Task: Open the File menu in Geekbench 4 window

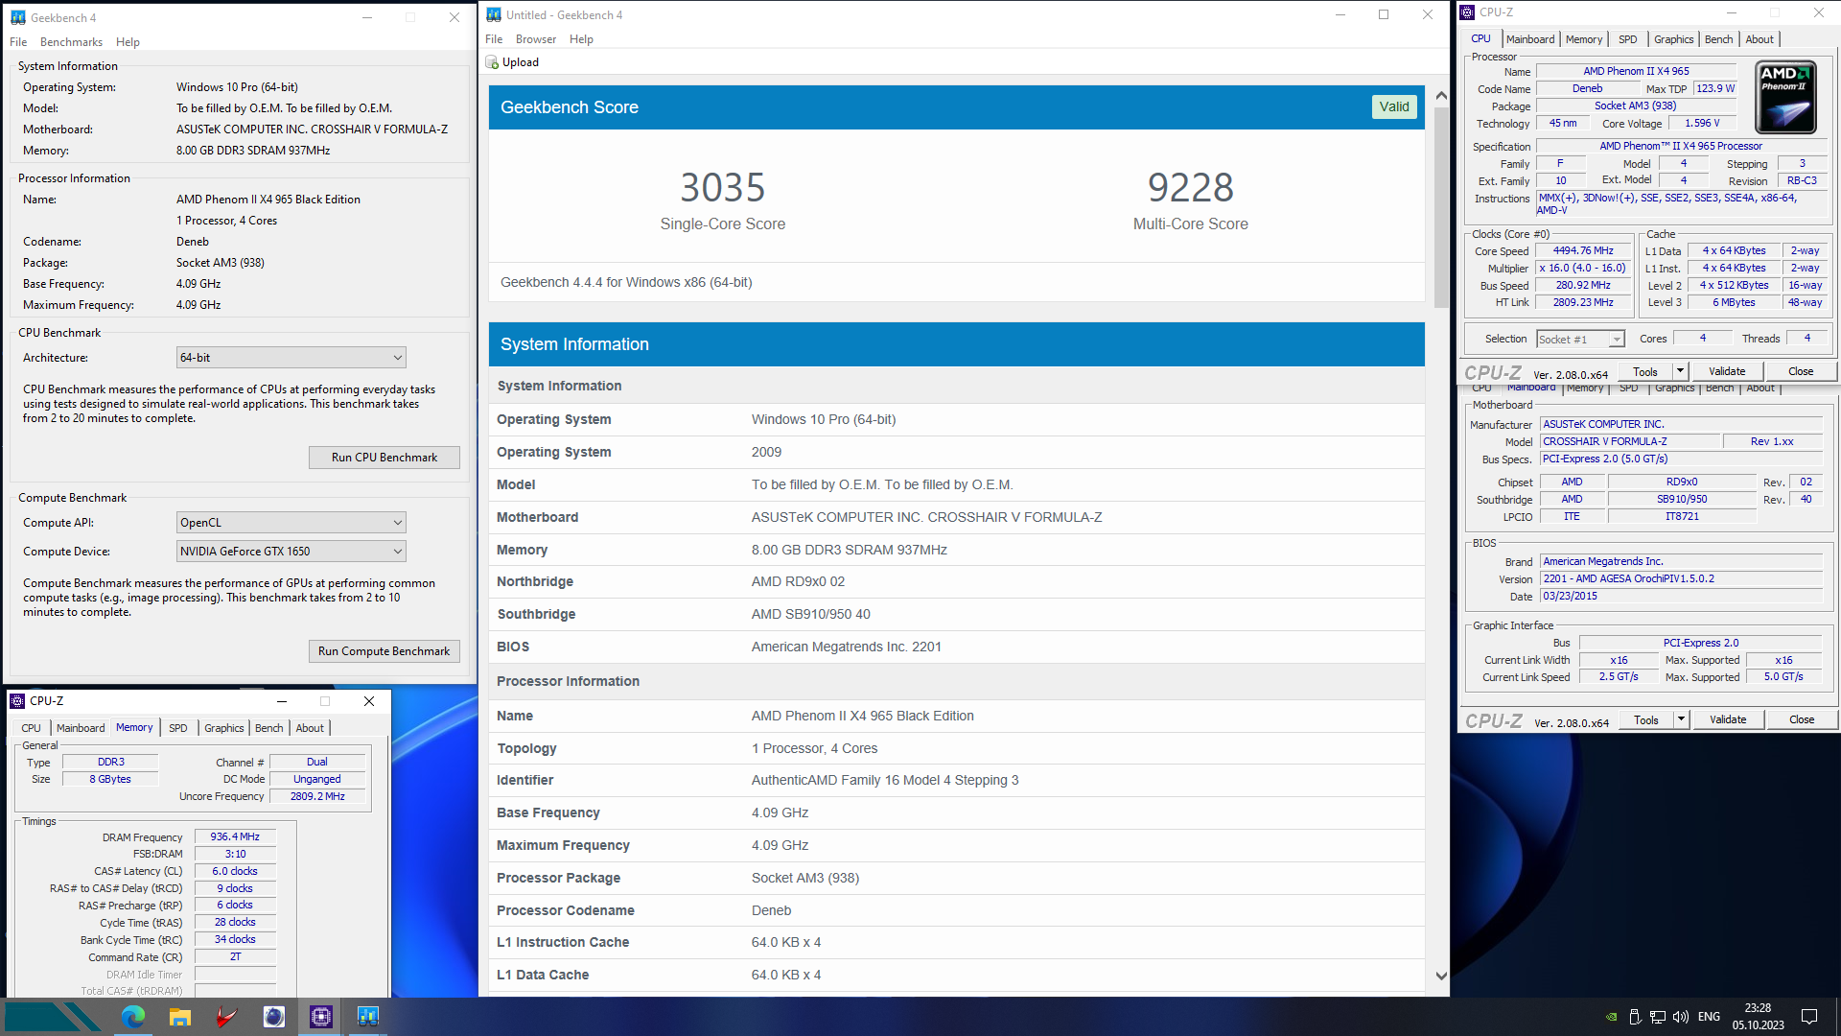Action: tap(18, 42)
